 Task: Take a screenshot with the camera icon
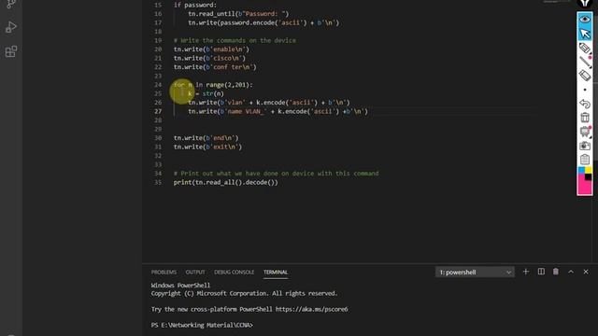(585, 146)
